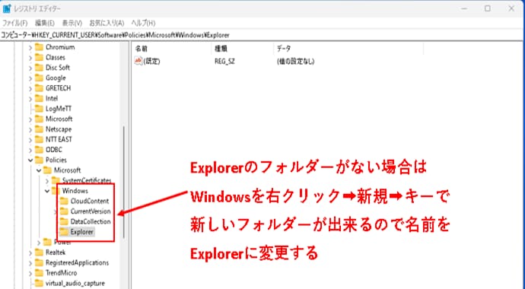Select the CurrentVersion key label
This screenshot has height=289, width=525.
[91, 211]
